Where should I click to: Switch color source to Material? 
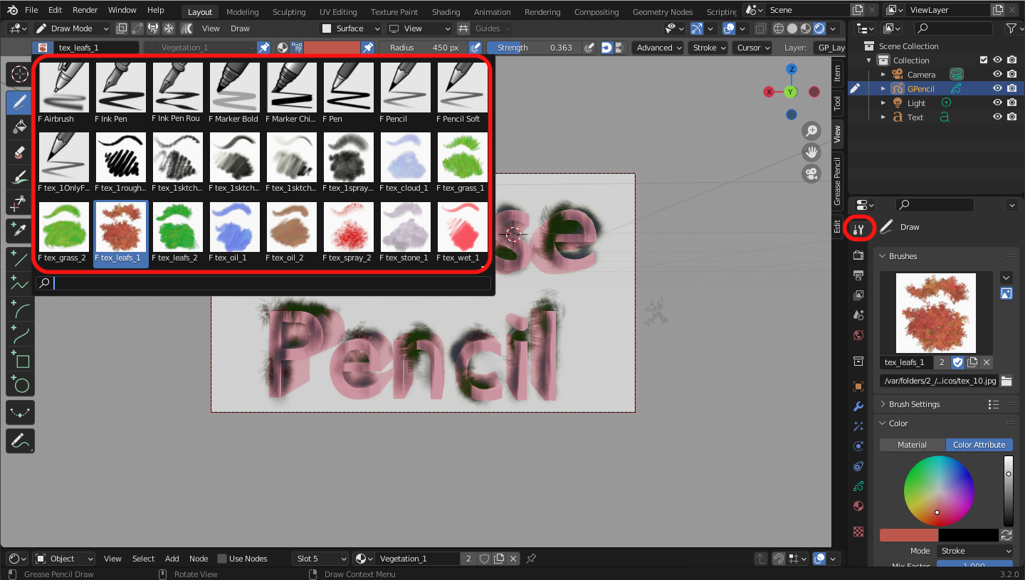click(x=912, y=445)
